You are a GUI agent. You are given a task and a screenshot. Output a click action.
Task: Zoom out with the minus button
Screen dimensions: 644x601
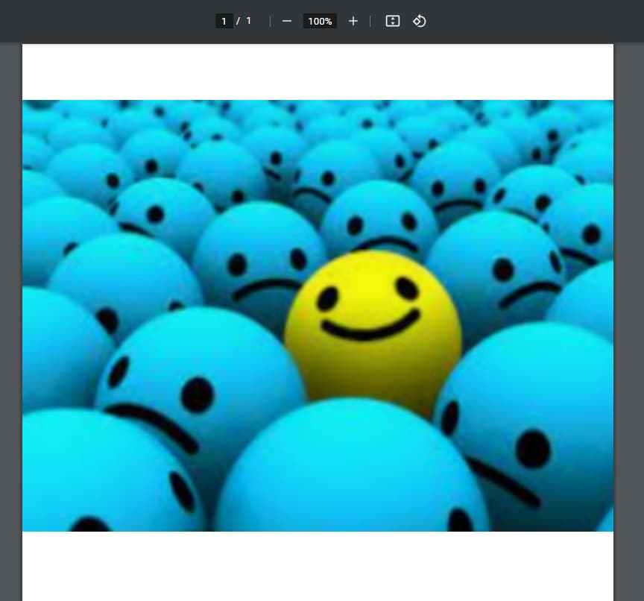[x=287, y=21]
